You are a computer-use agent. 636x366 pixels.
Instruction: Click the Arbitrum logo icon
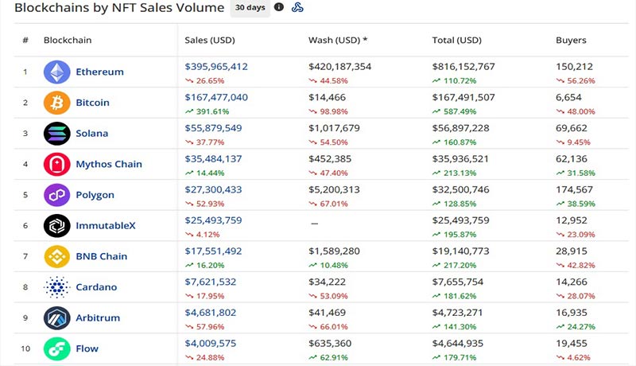coord(56,318)
